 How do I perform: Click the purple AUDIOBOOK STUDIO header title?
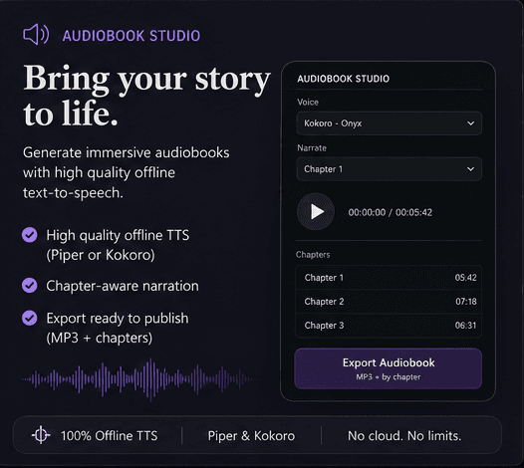coord(131,36)
